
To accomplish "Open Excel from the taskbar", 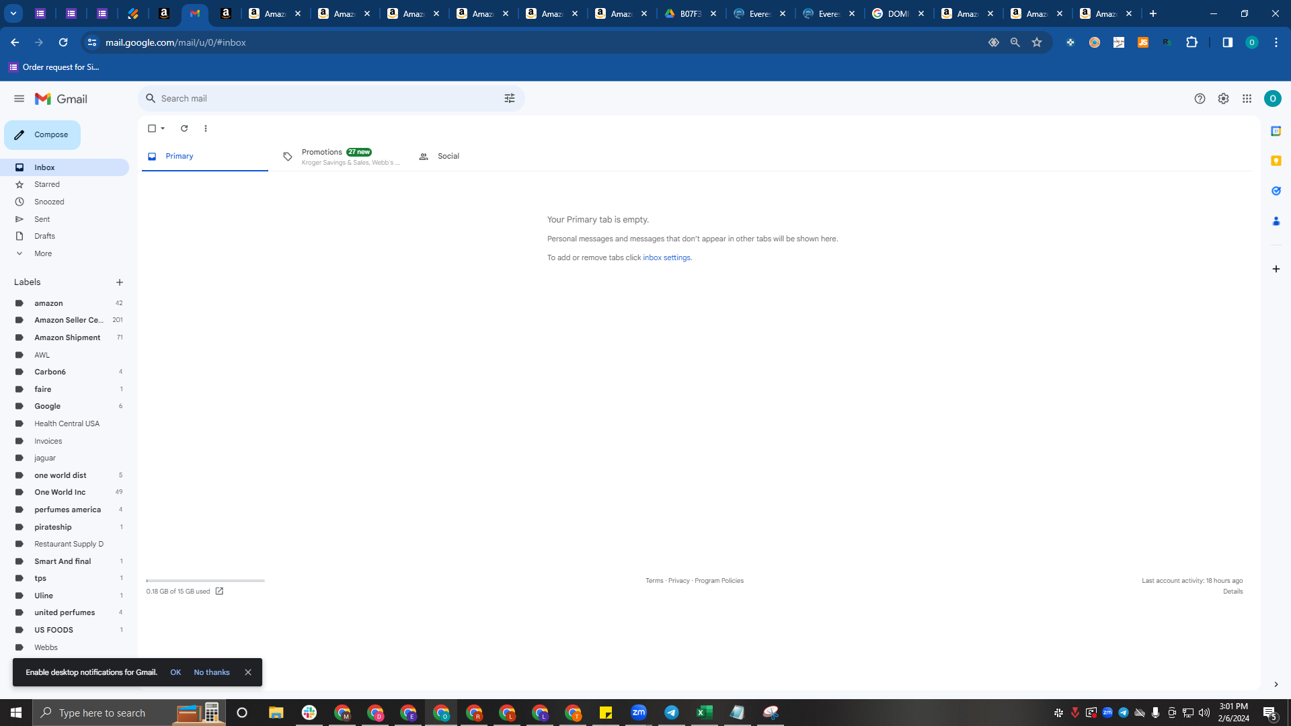I will point(704,713).
